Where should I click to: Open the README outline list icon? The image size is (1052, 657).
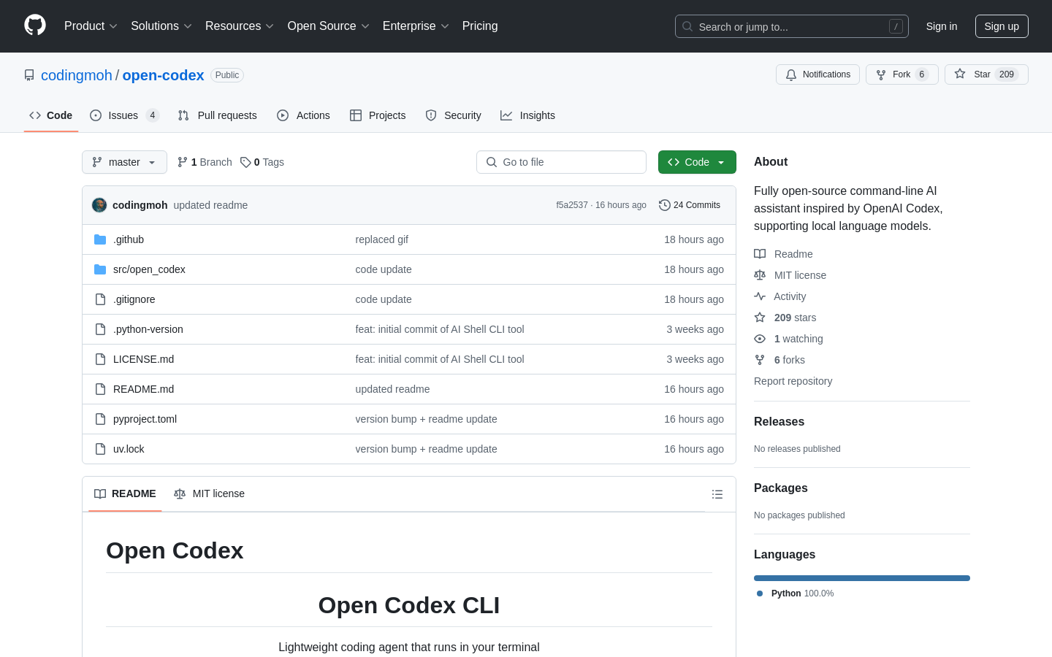tap(717, 494)
